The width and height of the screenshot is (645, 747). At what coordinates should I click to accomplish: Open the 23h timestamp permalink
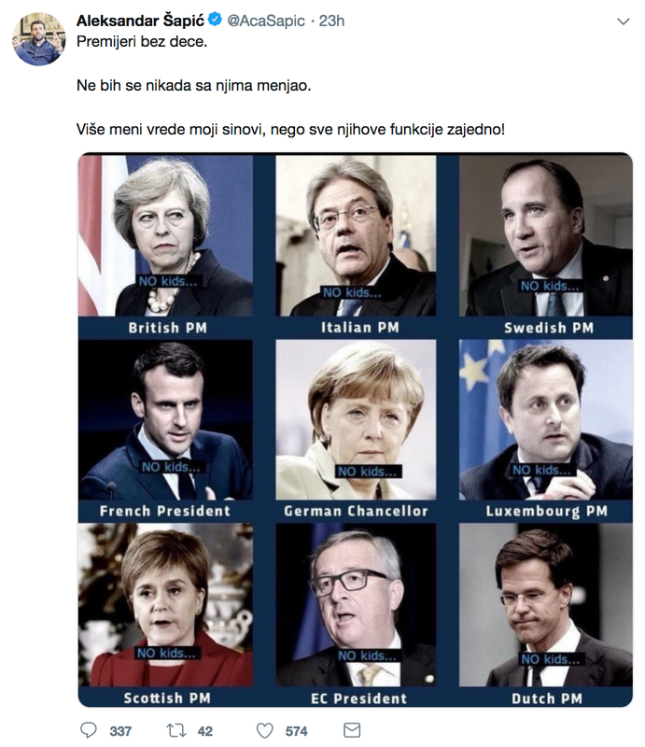pos(331,21)
